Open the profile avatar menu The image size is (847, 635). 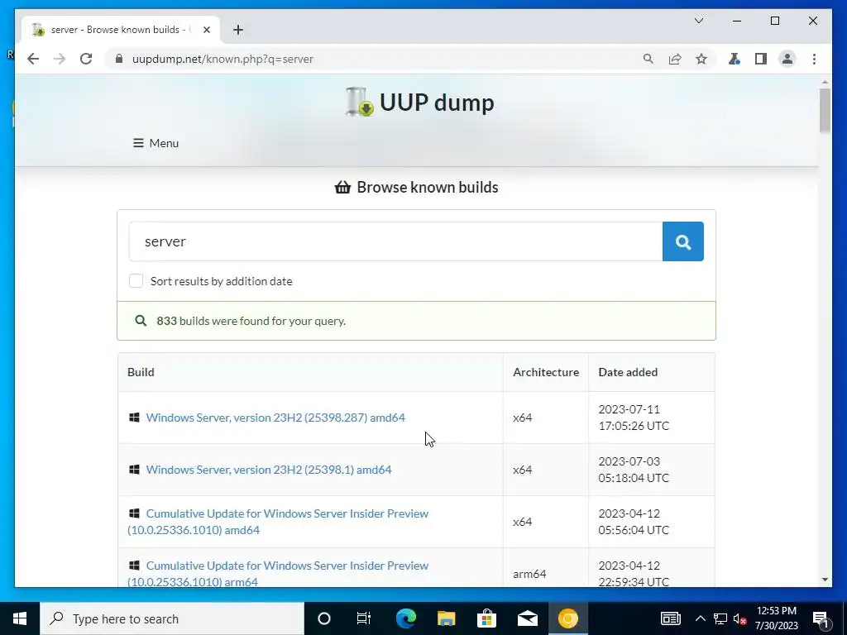coord(787,59)
